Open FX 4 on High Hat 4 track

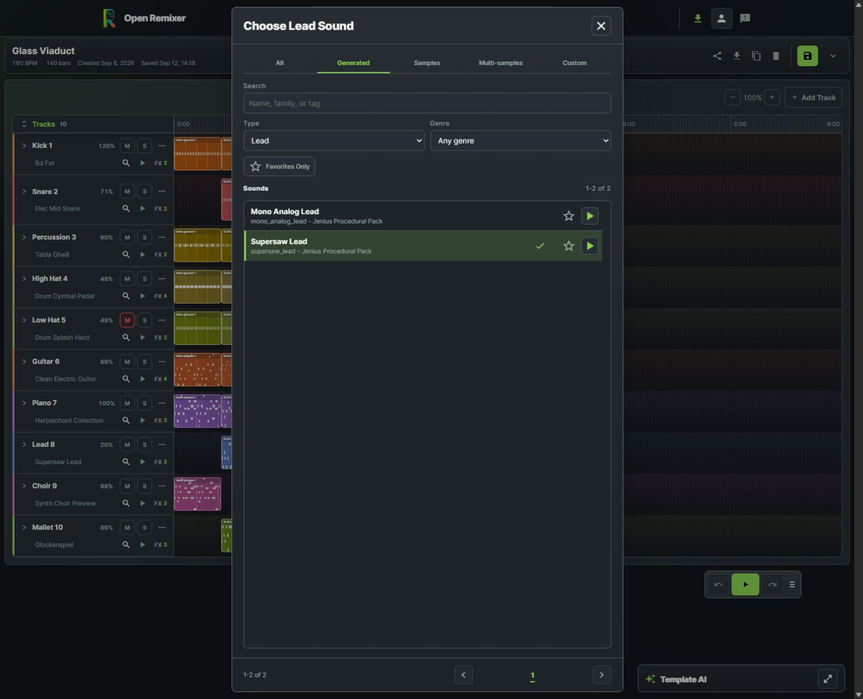coord(161,296)
